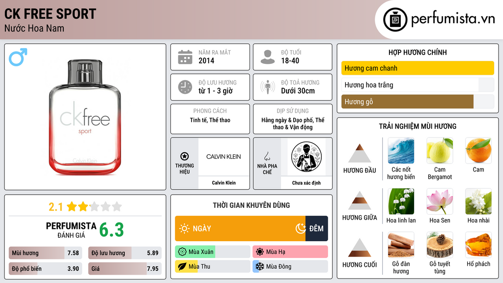Click the Tinh tế, Thể thao style text
Screen dimensions: 503x283
[x=210, y=120]
